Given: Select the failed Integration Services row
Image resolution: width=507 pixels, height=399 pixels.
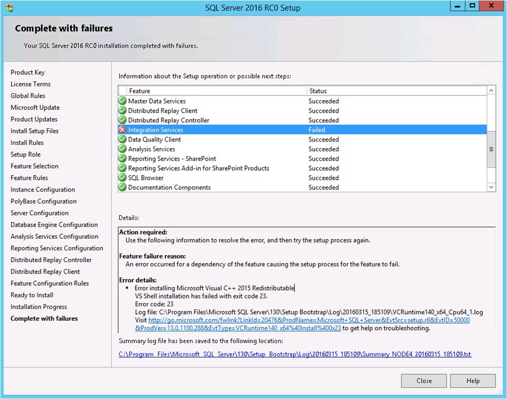Looking at the screenshot, I should pos(303,130).
